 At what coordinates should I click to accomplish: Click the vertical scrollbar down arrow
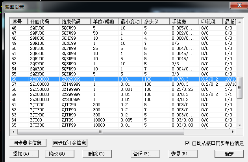(239, 125)
